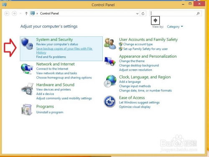
Task: Open Uninstall a program link
Action: (x=50, y=112)
